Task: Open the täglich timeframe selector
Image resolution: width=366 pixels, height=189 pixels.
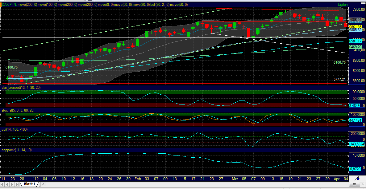Action: point(343,5)
